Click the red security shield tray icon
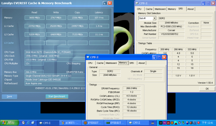Image resolution: width=216 pixels, height=126 pixels. point(198,123)
